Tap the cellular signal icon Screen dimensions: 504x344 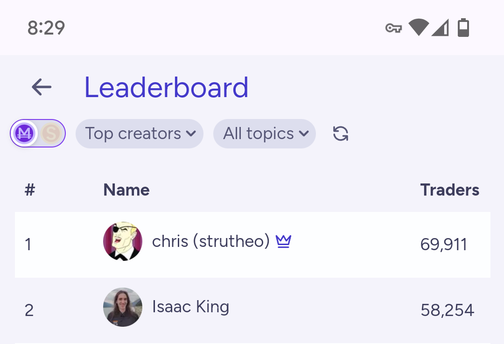[x=440, y=28]
